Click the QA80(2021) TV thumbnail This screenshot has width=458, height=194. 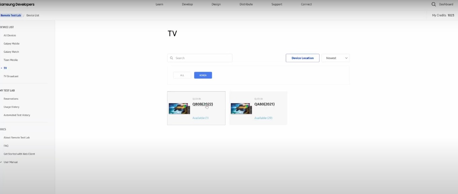241,108
